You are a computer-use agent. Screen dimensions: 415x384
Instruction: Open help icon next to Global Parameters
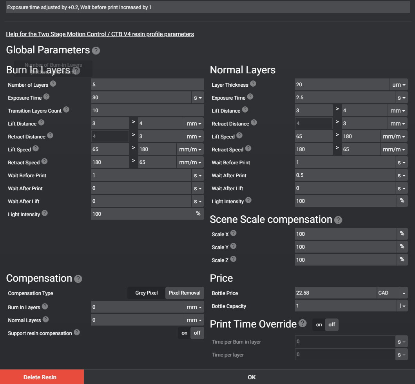(96, 51)
